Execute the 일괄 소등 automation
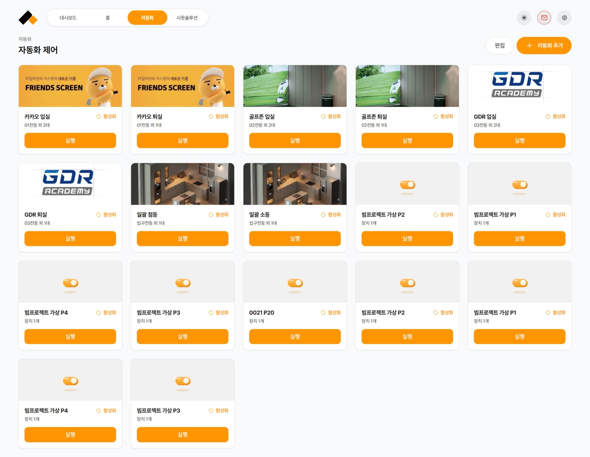The image size is (590, 457). [x=295, y=239]
